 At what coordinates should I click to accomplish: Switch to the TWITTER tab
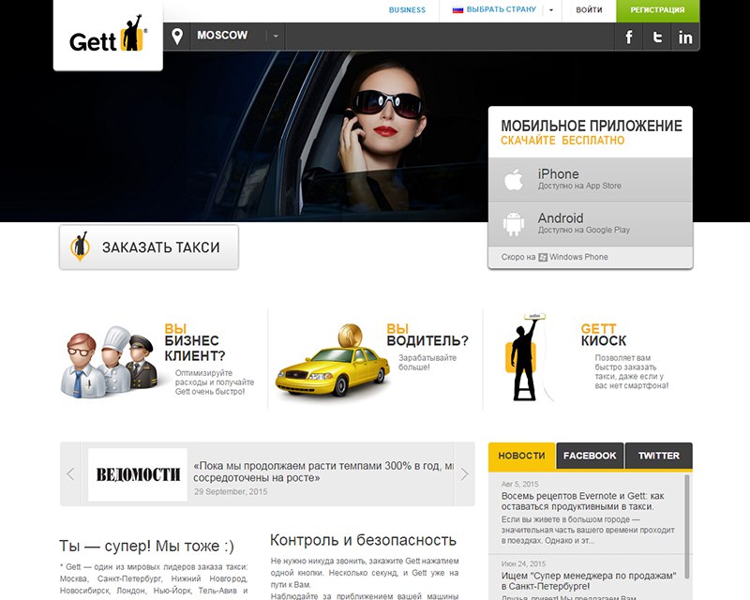pyautogui.click(x=659, y=456)
